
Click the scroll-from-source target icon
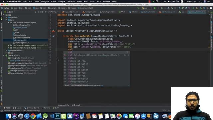36,12
